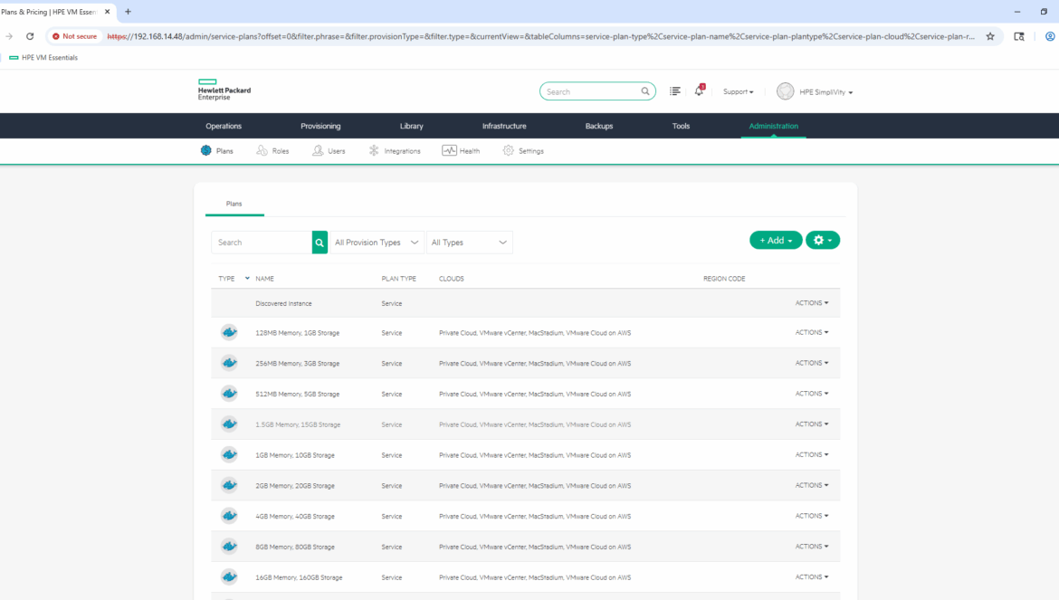Expand the All Provision Types dropdown
The height and width of the screenshot is (600, 1059).
click(x=377, y=243)
